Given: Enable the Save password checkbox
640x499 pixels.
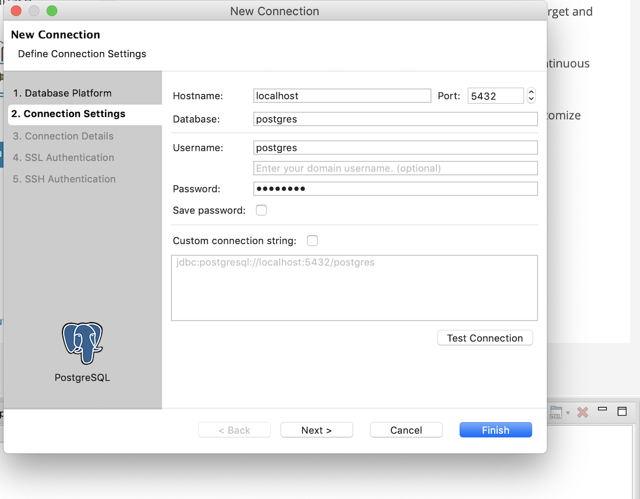Looking at the screenshot, I should (261, 210).
